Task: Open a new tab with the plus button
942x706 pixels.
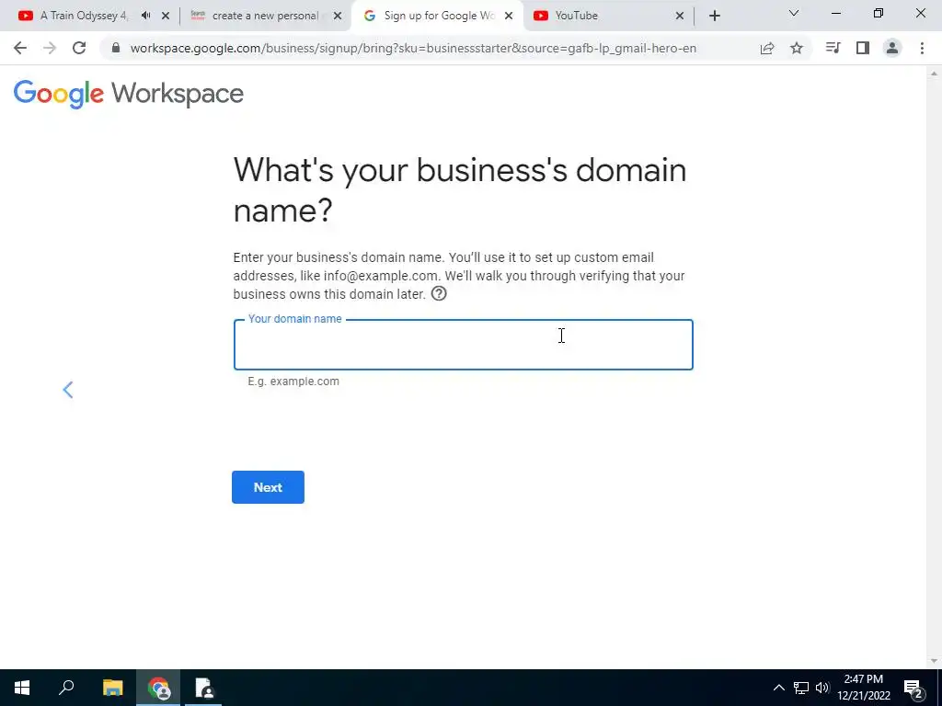Action: pyautogui.click(x=714, y=17)
